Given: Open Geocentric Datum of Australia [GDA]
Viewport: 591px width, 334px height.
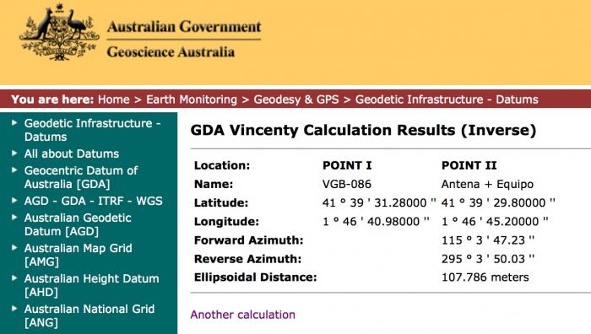Looking at the screenshot, I should click(81, 177).
